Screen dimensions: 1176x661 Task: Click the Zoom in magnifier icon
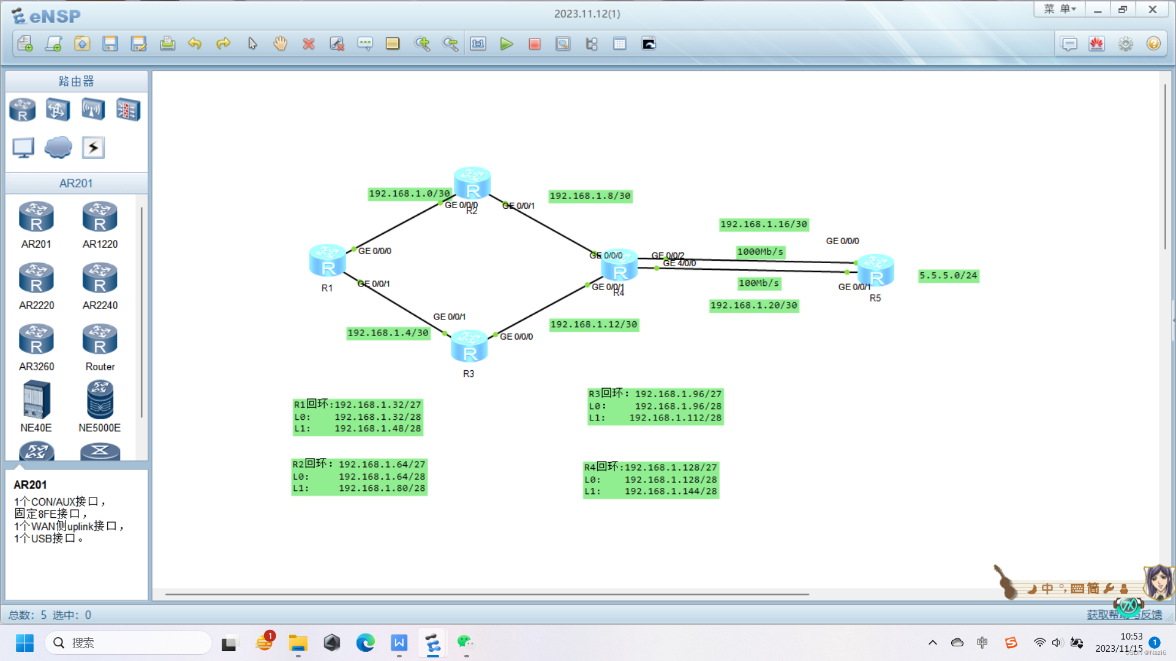click(x=422, y=43)
